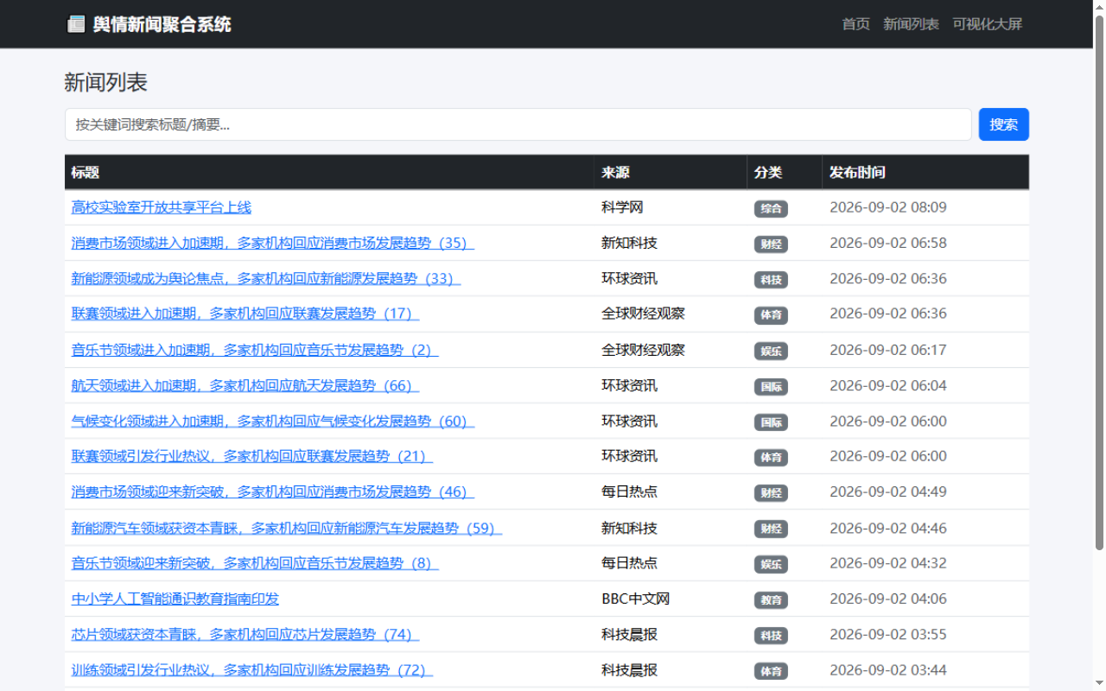This screenshot has height=691, width=1106.
Task: Open the 联赛领域引发行业热议 (21) article
Action: (251, 456)
